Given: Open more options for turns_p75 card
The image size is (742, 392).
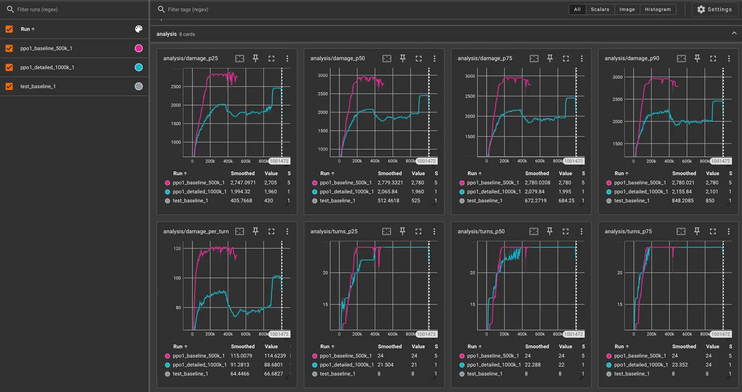Looking at the screenshot, I should 729,232.
